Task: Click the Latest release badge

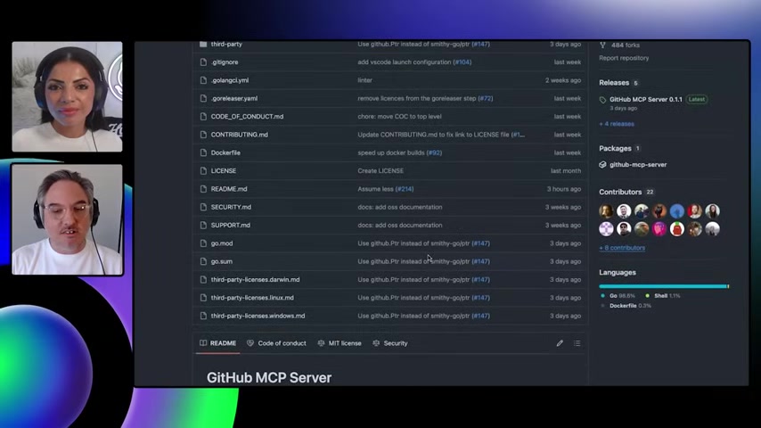Action: click(x=697, y=100)
